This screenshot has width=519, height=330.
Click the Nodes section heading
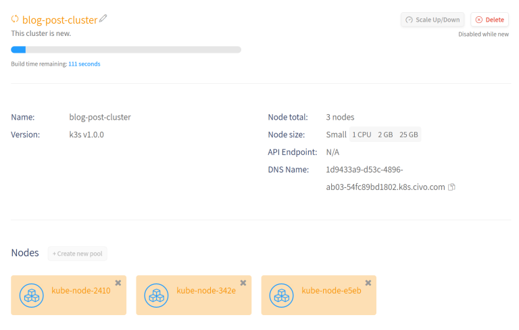(25, 253)
